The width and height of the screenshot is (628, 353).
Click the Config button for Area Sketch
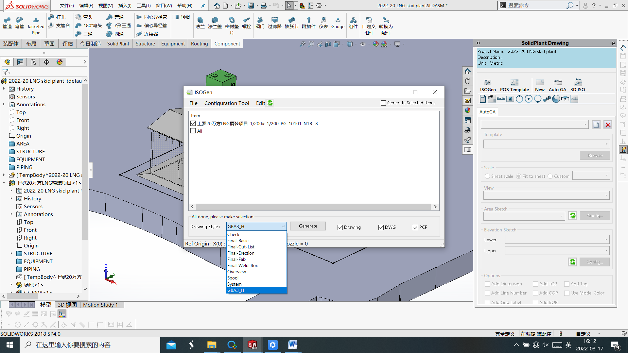(595, 215)
